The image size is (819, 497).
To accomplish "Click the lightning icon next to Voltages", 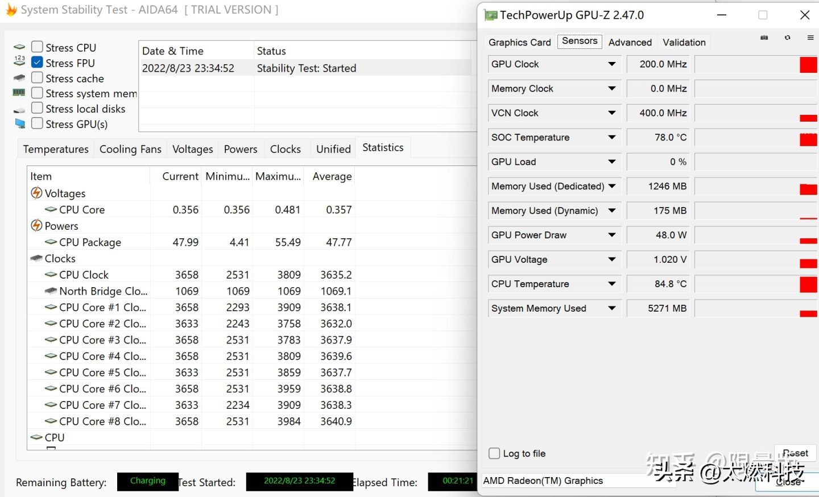I will 36,193.
